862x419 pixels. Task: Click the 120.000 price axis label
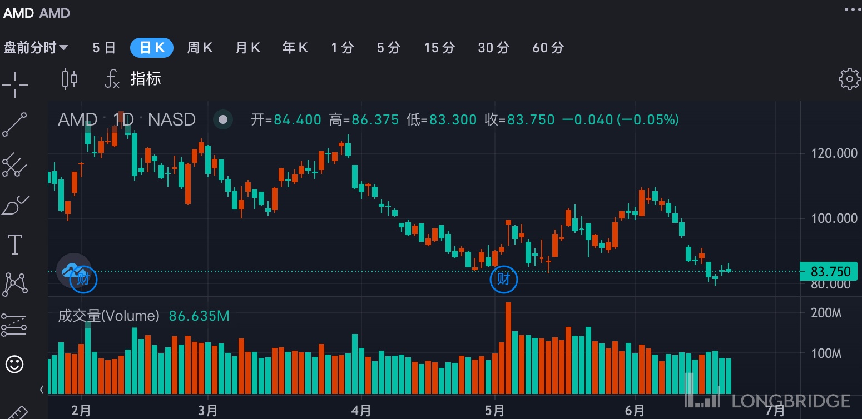pyautogui.click(x=834, y=153)
